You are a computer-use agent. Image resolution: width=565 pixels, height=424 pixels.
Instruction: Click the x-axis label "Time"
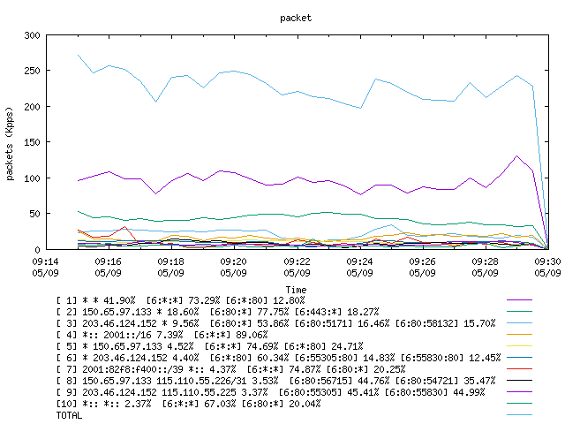(x=296, y=290)
